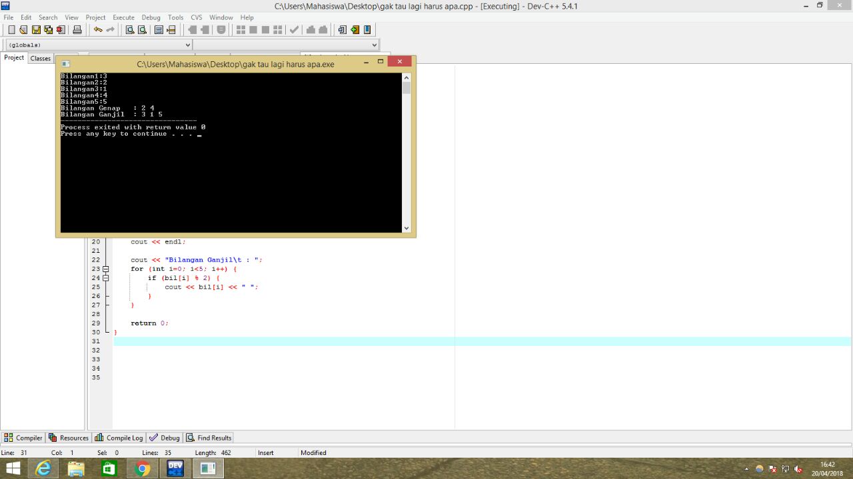853x479 pixels.
Task: Expand the code fold marker at line 23
Action: (106, 269)
